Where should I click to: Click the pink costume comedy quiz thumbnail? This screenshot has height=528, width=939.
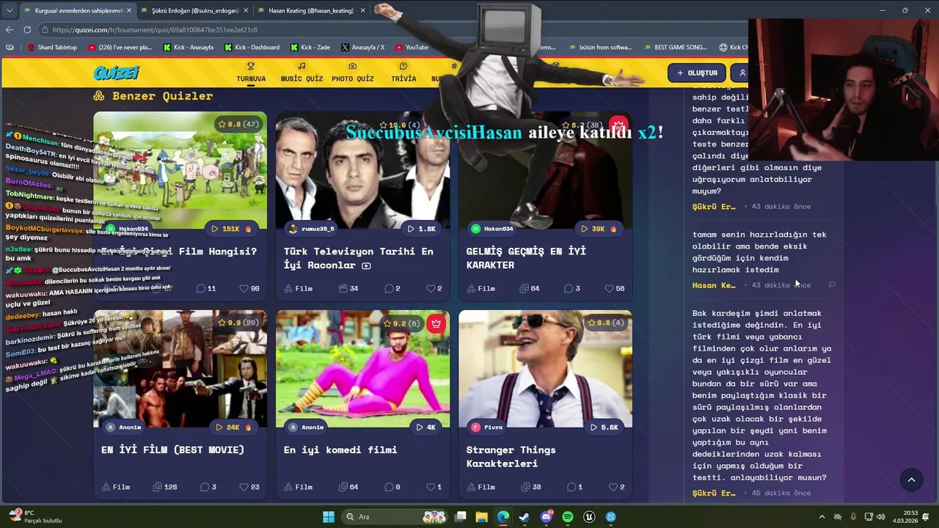pos(362,369)
